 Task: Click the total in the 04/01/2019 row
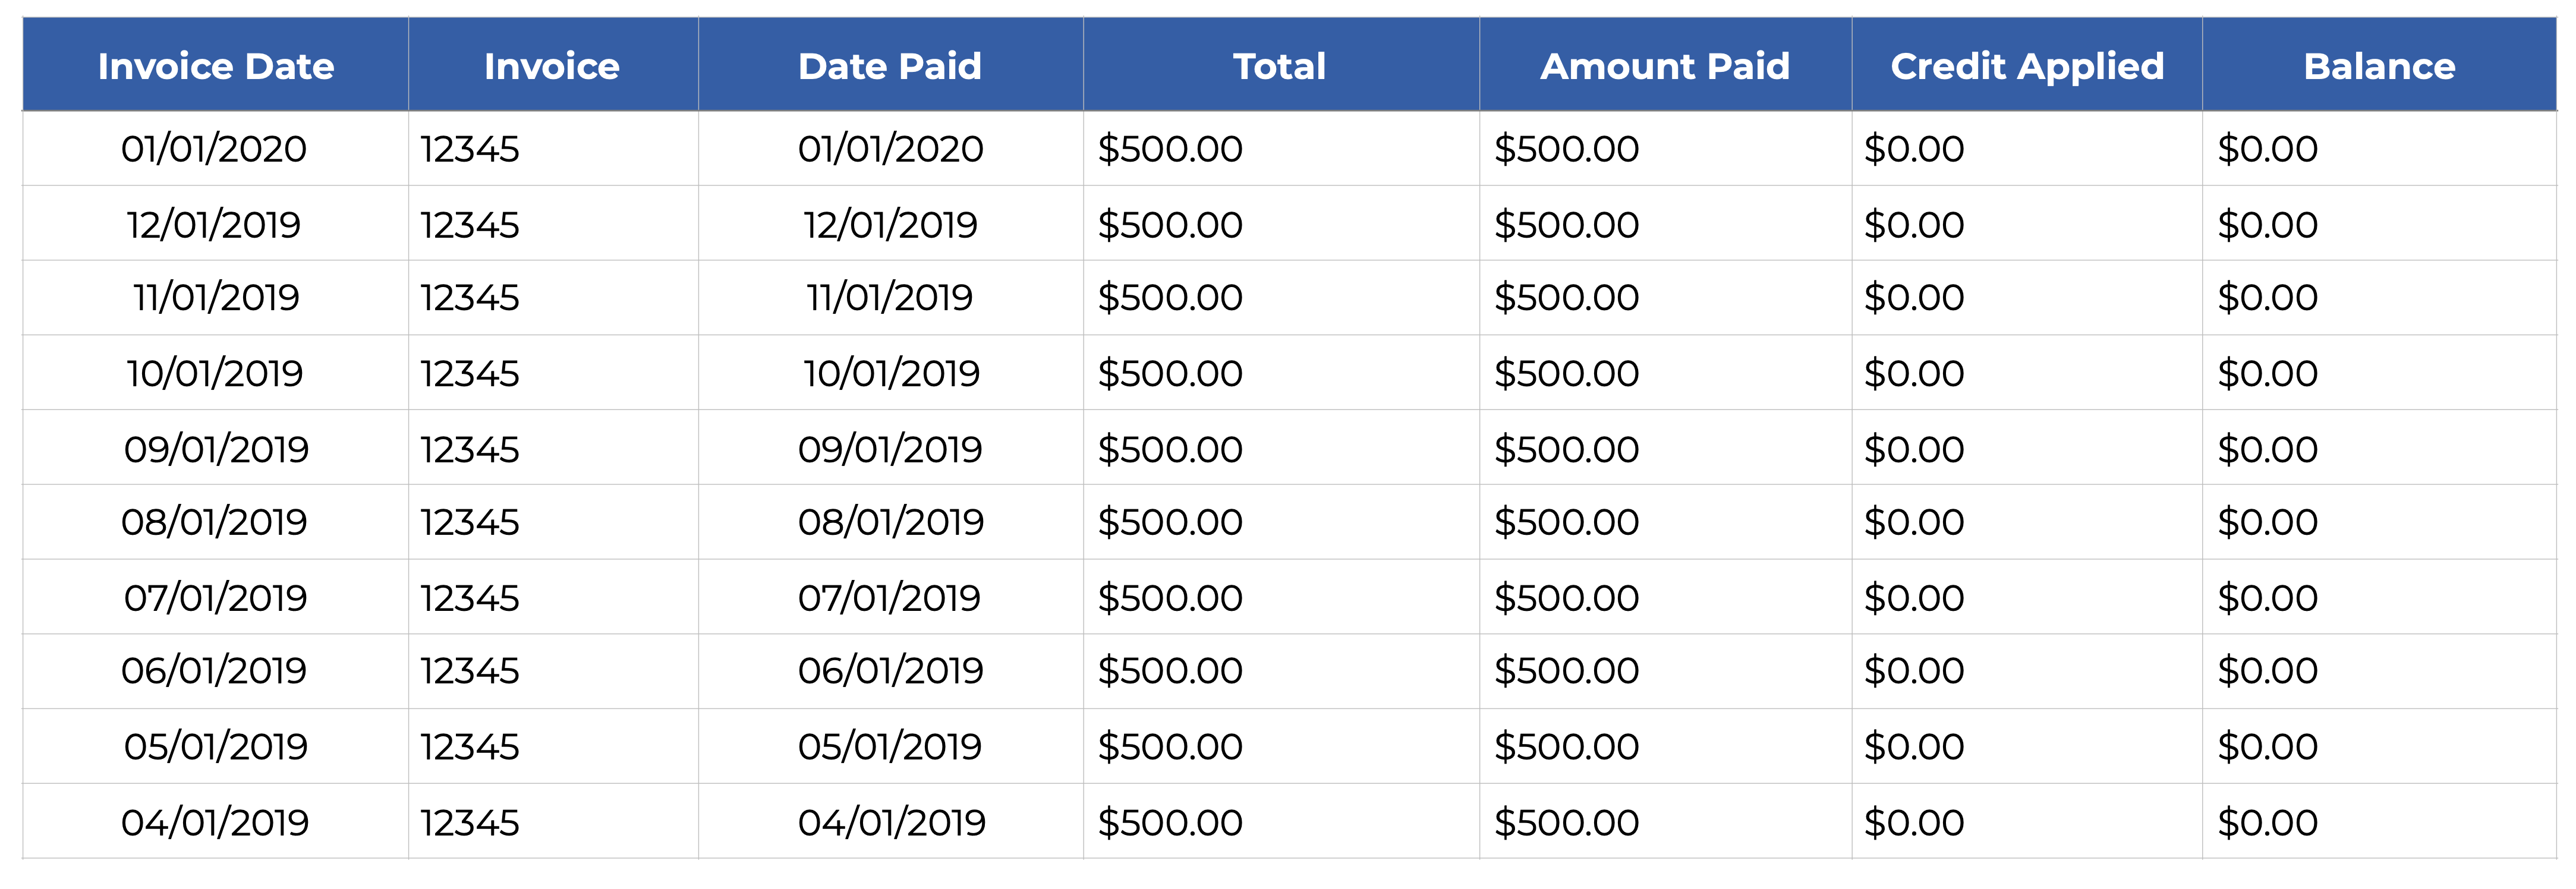(1170, 823)
